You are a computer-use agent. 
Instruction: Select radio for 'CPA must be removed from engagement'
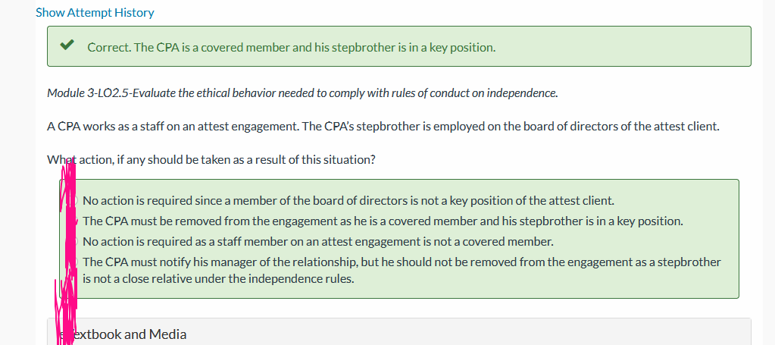(73, 221)
